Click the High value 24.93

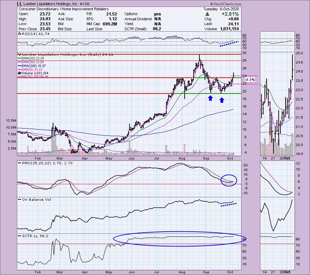(x=45, y=19)
